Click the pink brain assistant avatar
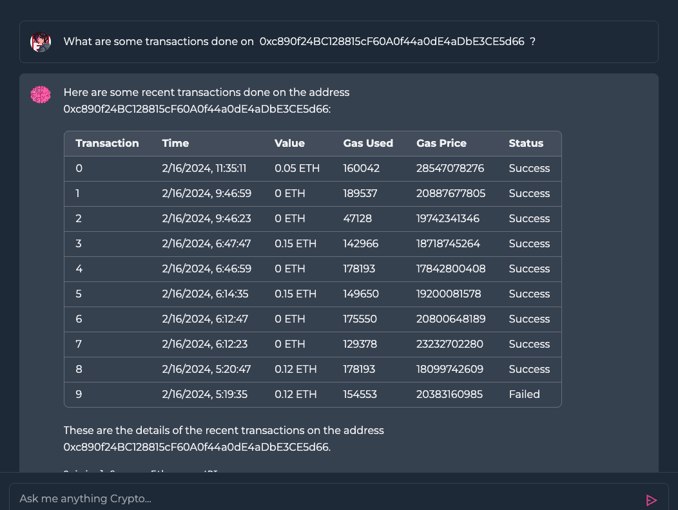Image resolution: width=678 pixels, height=510 pixels. 40,94
